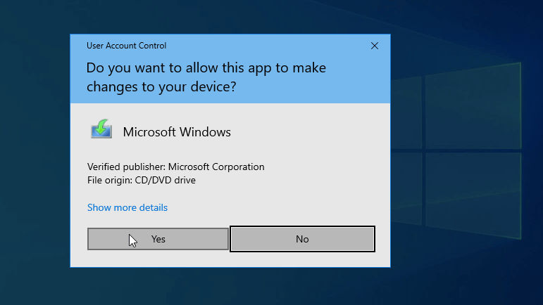Close the User Account Control dialog
The width and height of the screenshot is (543, 305).
375,46
